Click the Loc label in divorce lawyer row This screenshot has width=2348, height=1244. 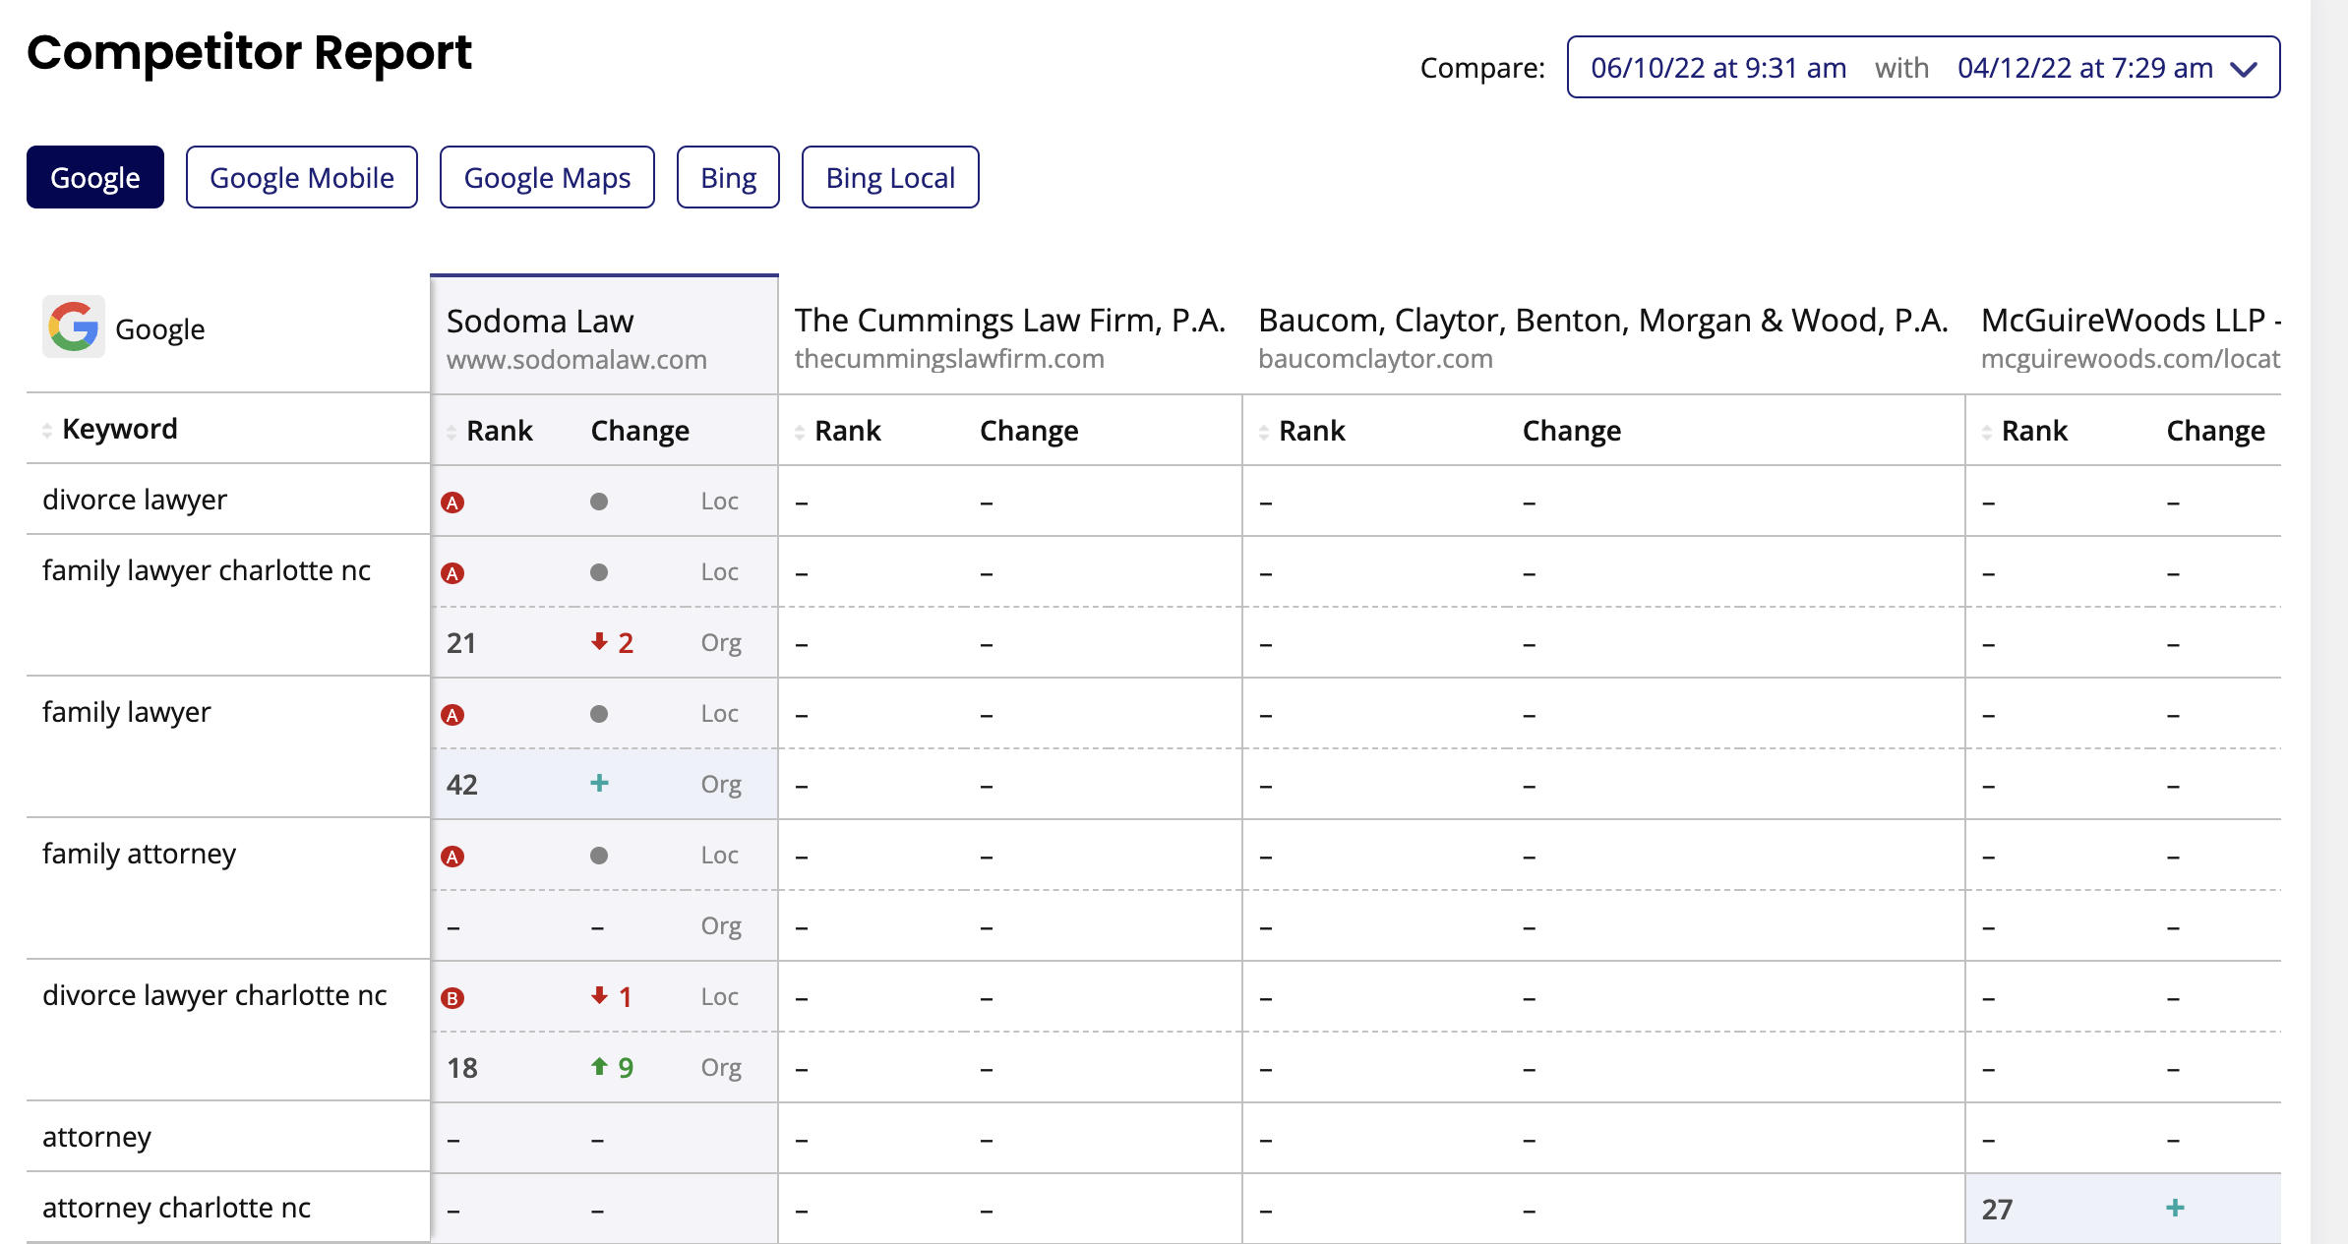(720, 502)
